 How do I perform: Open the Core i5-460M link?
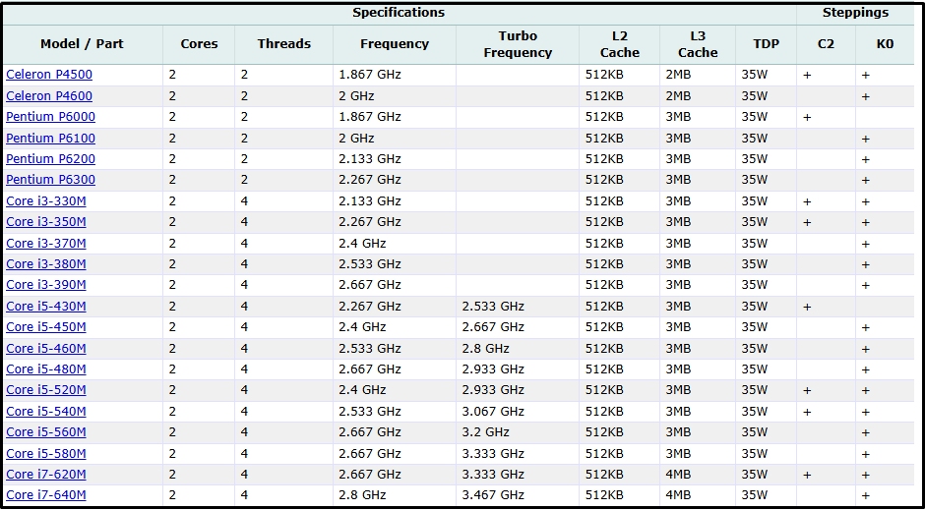coord(46,349)
